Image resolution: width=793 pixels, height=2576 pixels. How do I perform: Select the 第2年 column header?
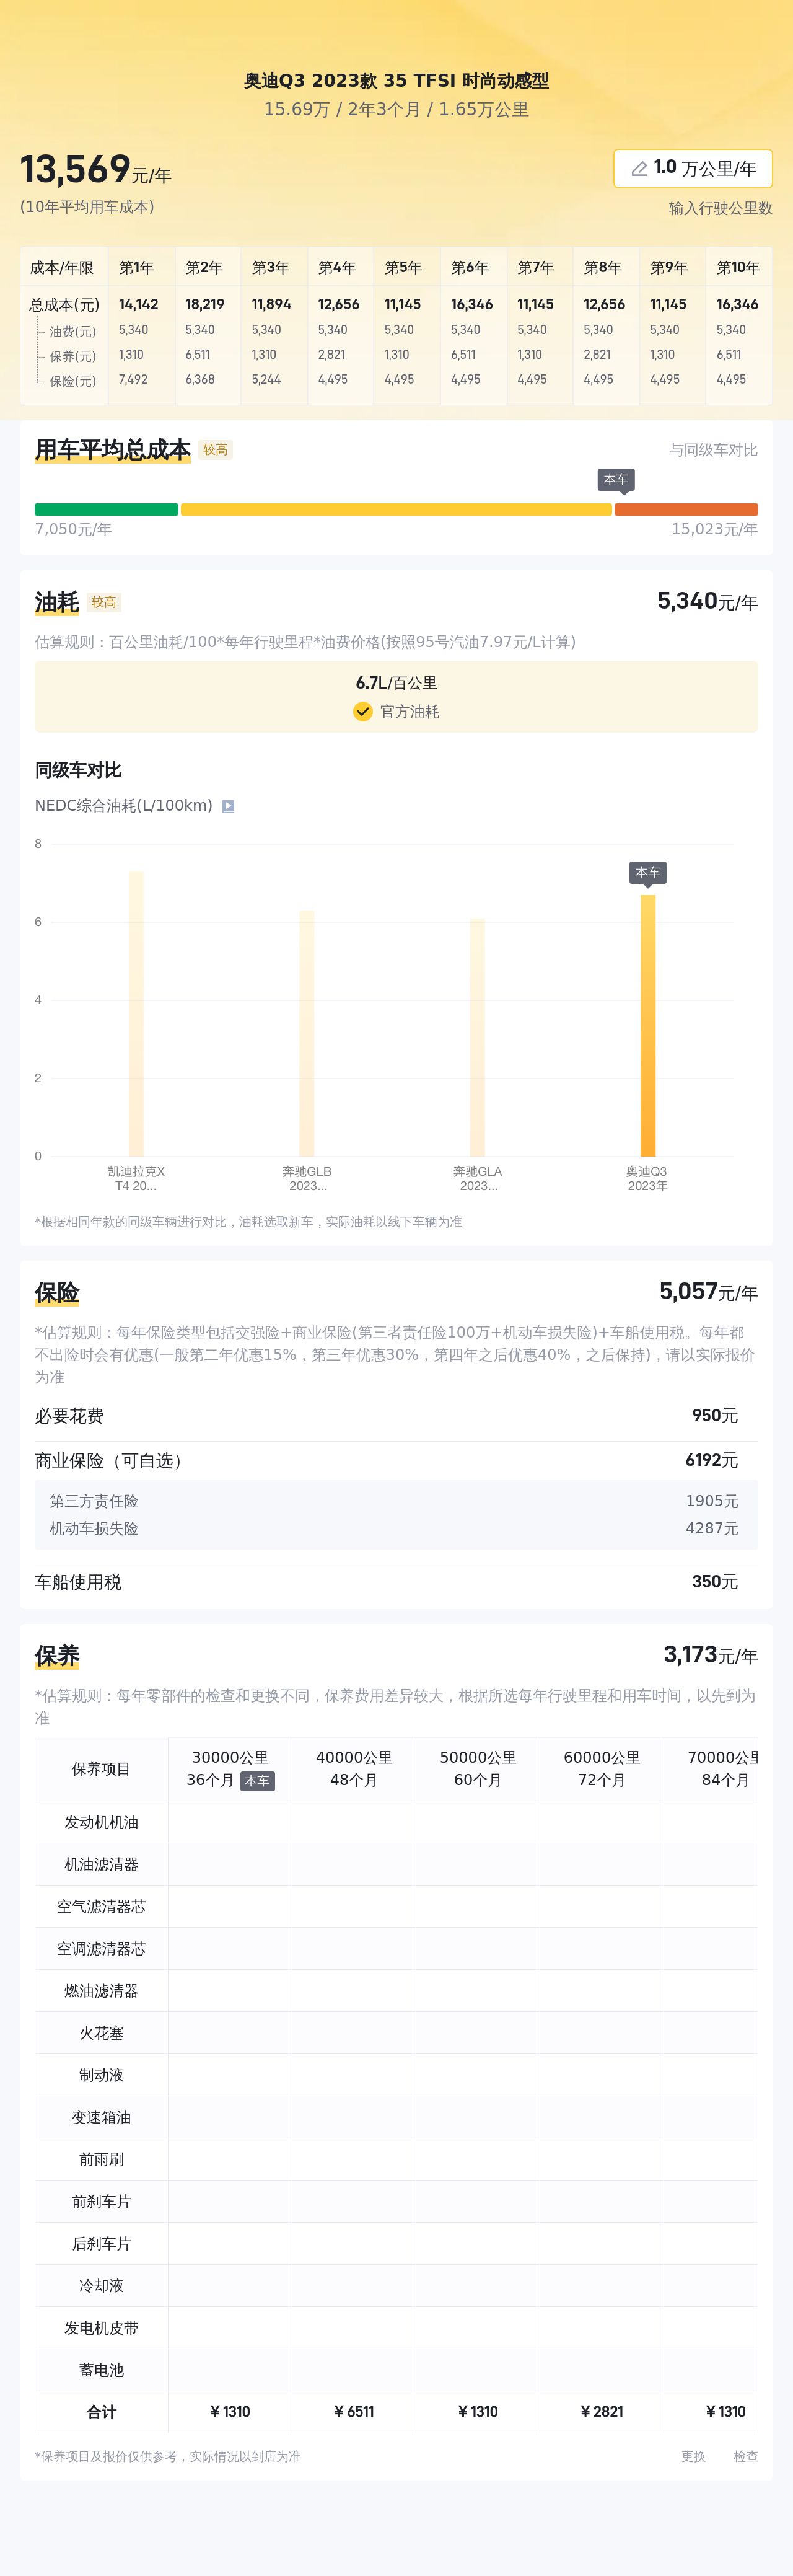click(203, 268)
